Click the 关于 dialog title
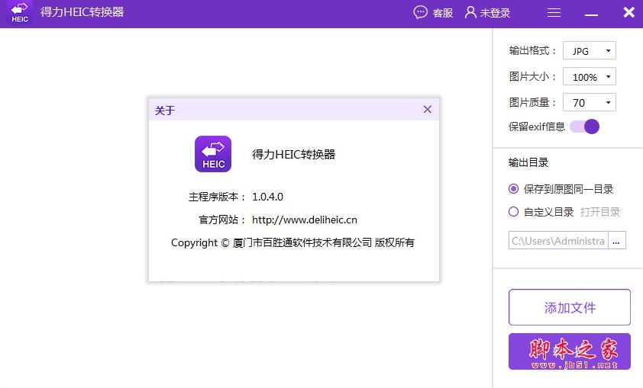The width and height of the screenshot is (643, 388). click(x=165, y=110)
